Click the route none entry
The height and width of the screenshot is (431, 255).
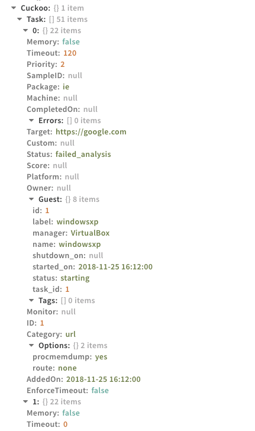coord(54,368)
